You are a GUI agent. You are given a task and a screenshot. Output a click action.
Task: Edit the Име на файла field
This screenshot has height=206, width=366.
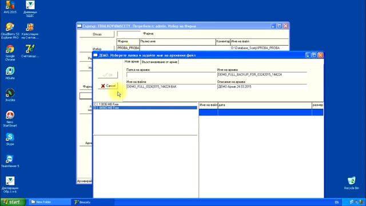click(x=171, y=86)
